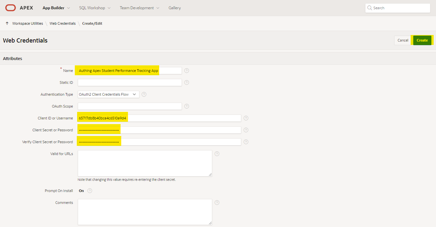Click the green Create button
436x227 pixels.
[422, 40]
